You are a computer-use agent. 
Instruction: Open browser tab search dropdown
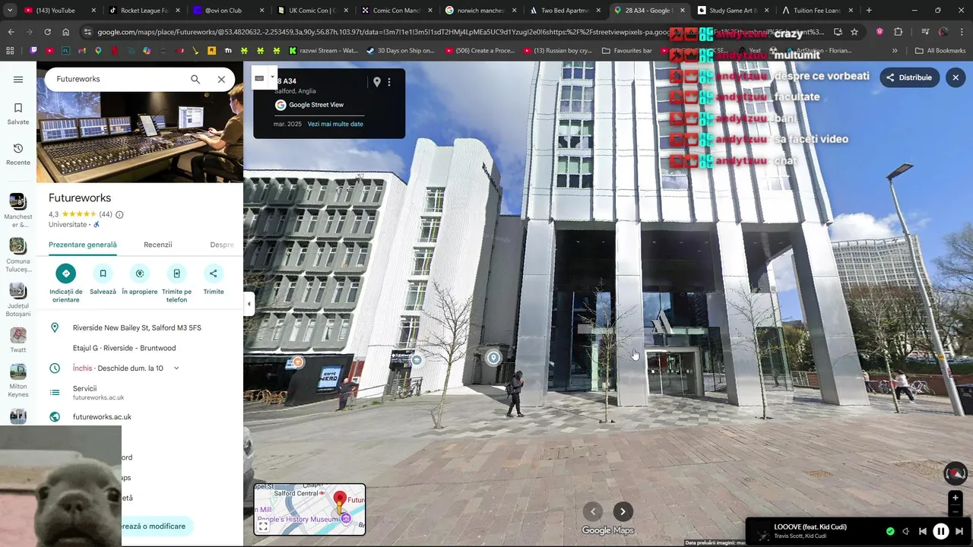[x=10, y=11]
